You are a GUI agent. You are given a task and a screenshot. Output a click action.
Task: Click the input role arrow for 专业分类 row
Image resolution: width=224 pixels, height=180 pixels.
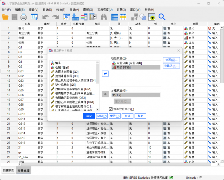[x=210, y=33]
